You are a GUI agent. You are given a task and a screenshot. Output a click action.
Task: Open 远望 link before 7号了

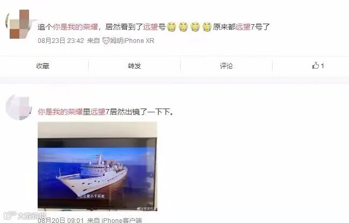coord(243,27)
